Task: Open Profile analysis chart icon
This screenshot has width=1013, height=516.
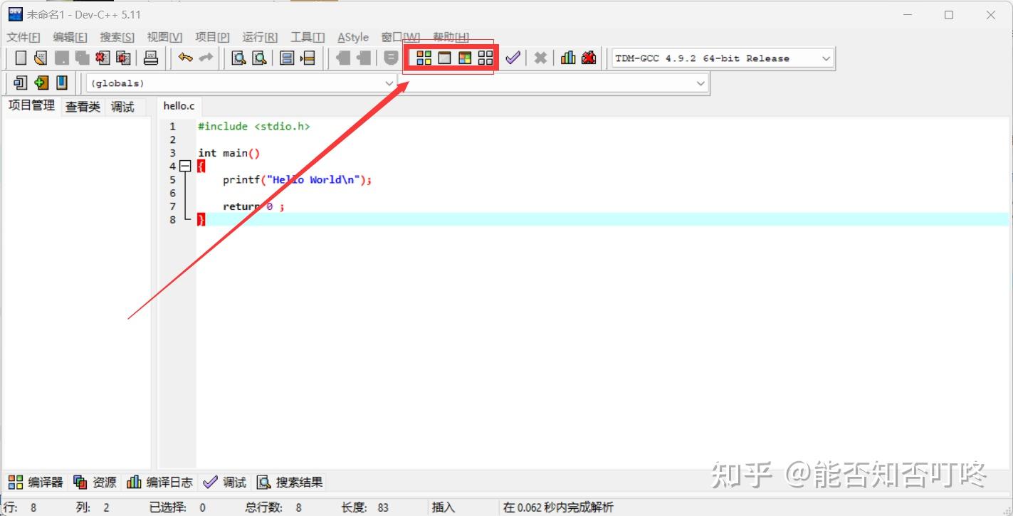Action: click(568, 58)
